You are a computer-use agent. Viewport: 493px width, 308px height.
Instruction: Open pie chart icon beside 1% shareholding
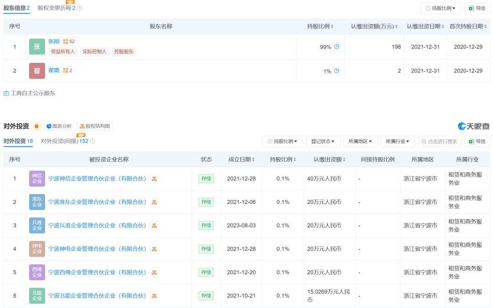(x=337, y=71)
